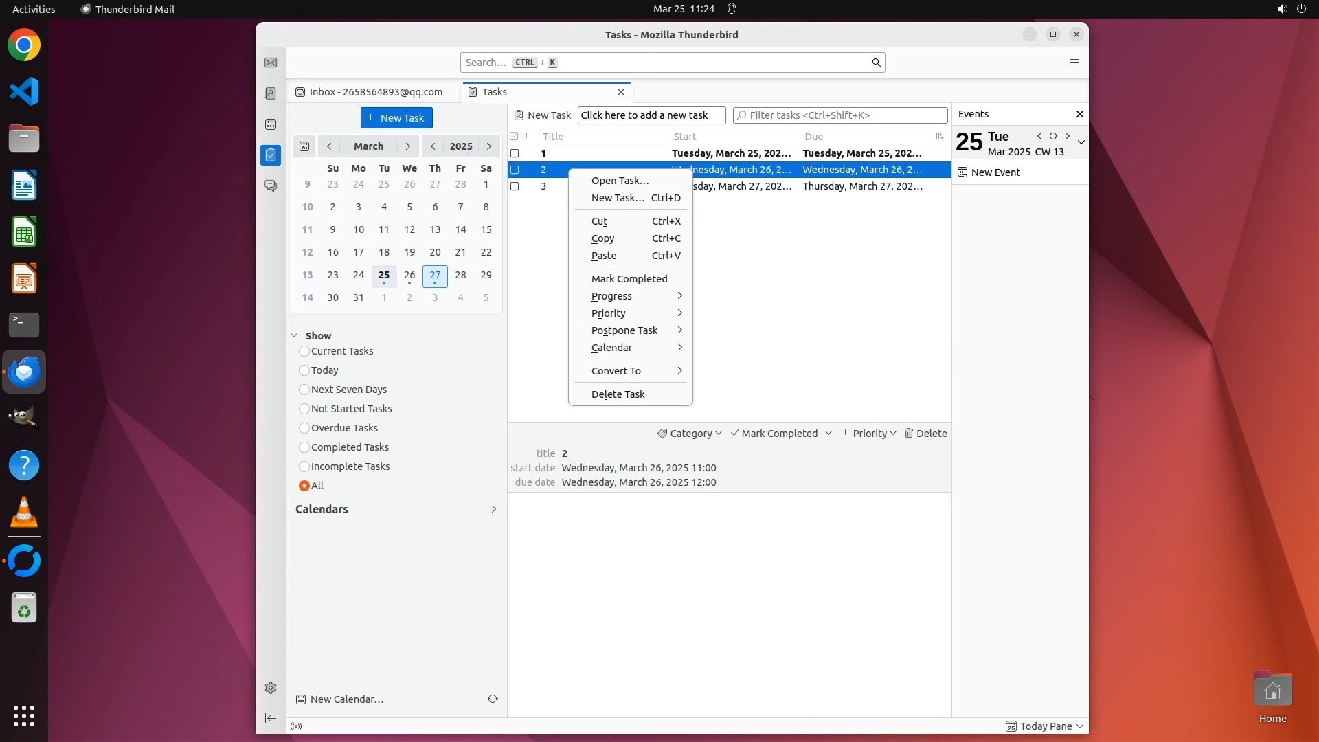Check the checkbox for task 3

point(515,186)
